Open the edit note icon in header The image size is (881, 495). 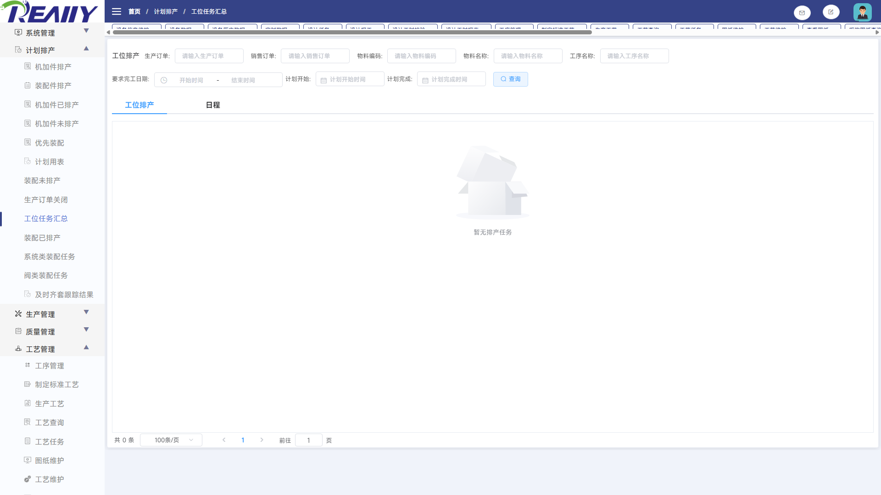pos(831,12)
